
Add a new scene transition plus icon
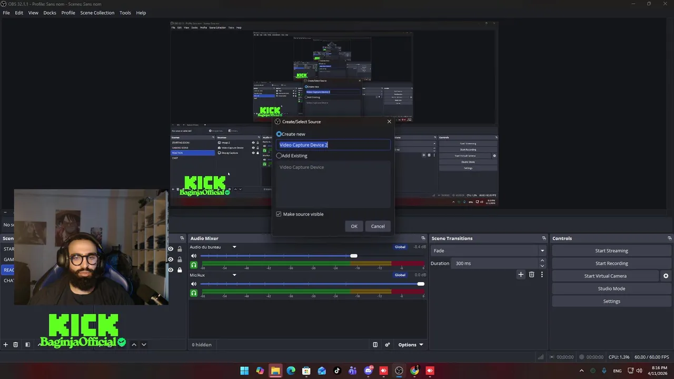(x=521, y=275)
